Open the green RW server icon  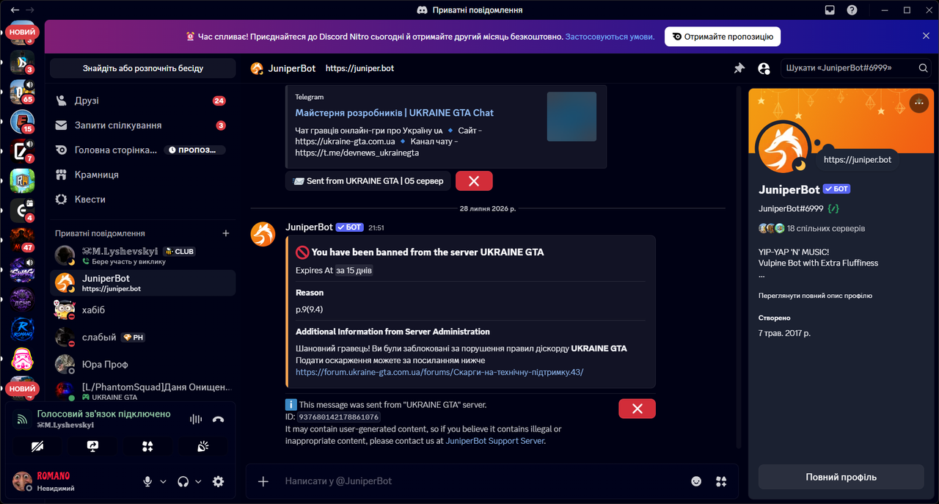pyautogui.click(x=22, y=180)
